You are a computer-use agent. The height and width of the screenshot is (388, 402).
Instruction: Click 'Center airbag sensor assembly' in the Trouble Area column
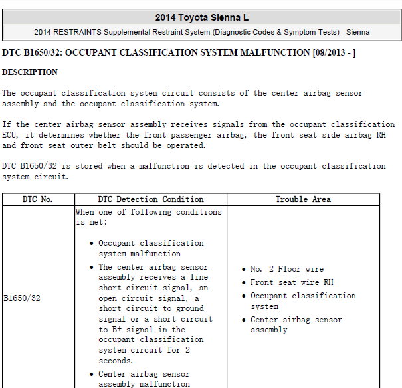pos(296,325)
